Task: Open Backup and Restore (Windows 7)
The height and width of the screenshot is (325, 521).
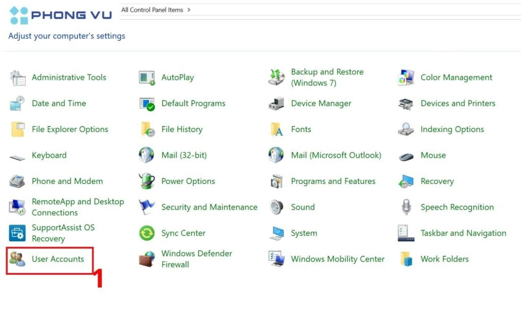Action: click(x=327, y=77)
